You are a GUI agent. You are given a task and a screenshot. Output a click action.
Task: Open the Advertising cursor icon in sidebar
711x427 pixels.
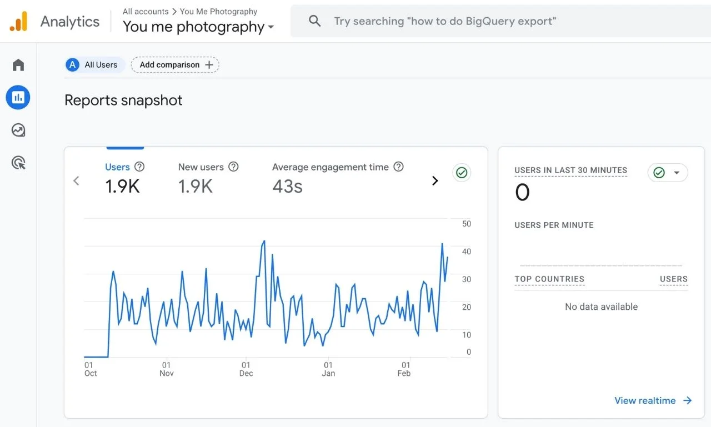coord(18,163)
